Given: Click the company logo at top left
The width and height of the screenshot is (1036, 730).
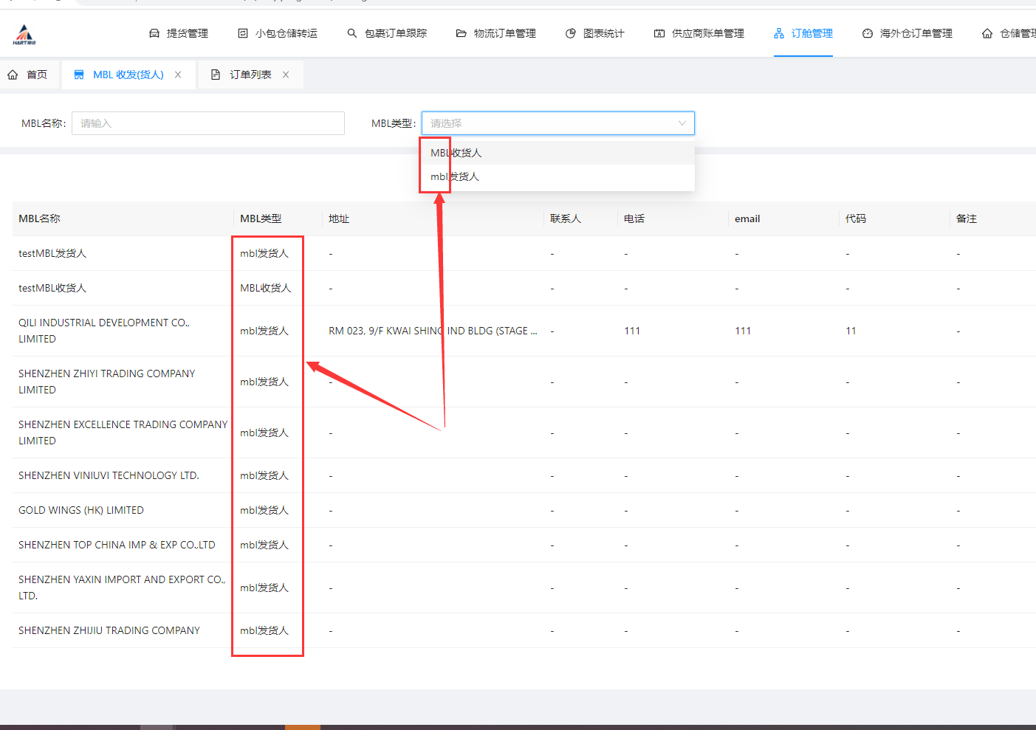Looking at the screenshot, I should pos(24,34).
